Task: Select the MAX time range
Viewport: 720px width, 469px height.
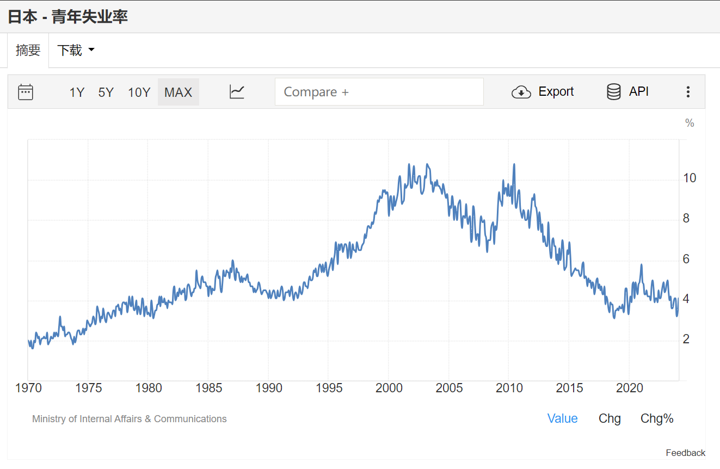Action: point(178,92)
